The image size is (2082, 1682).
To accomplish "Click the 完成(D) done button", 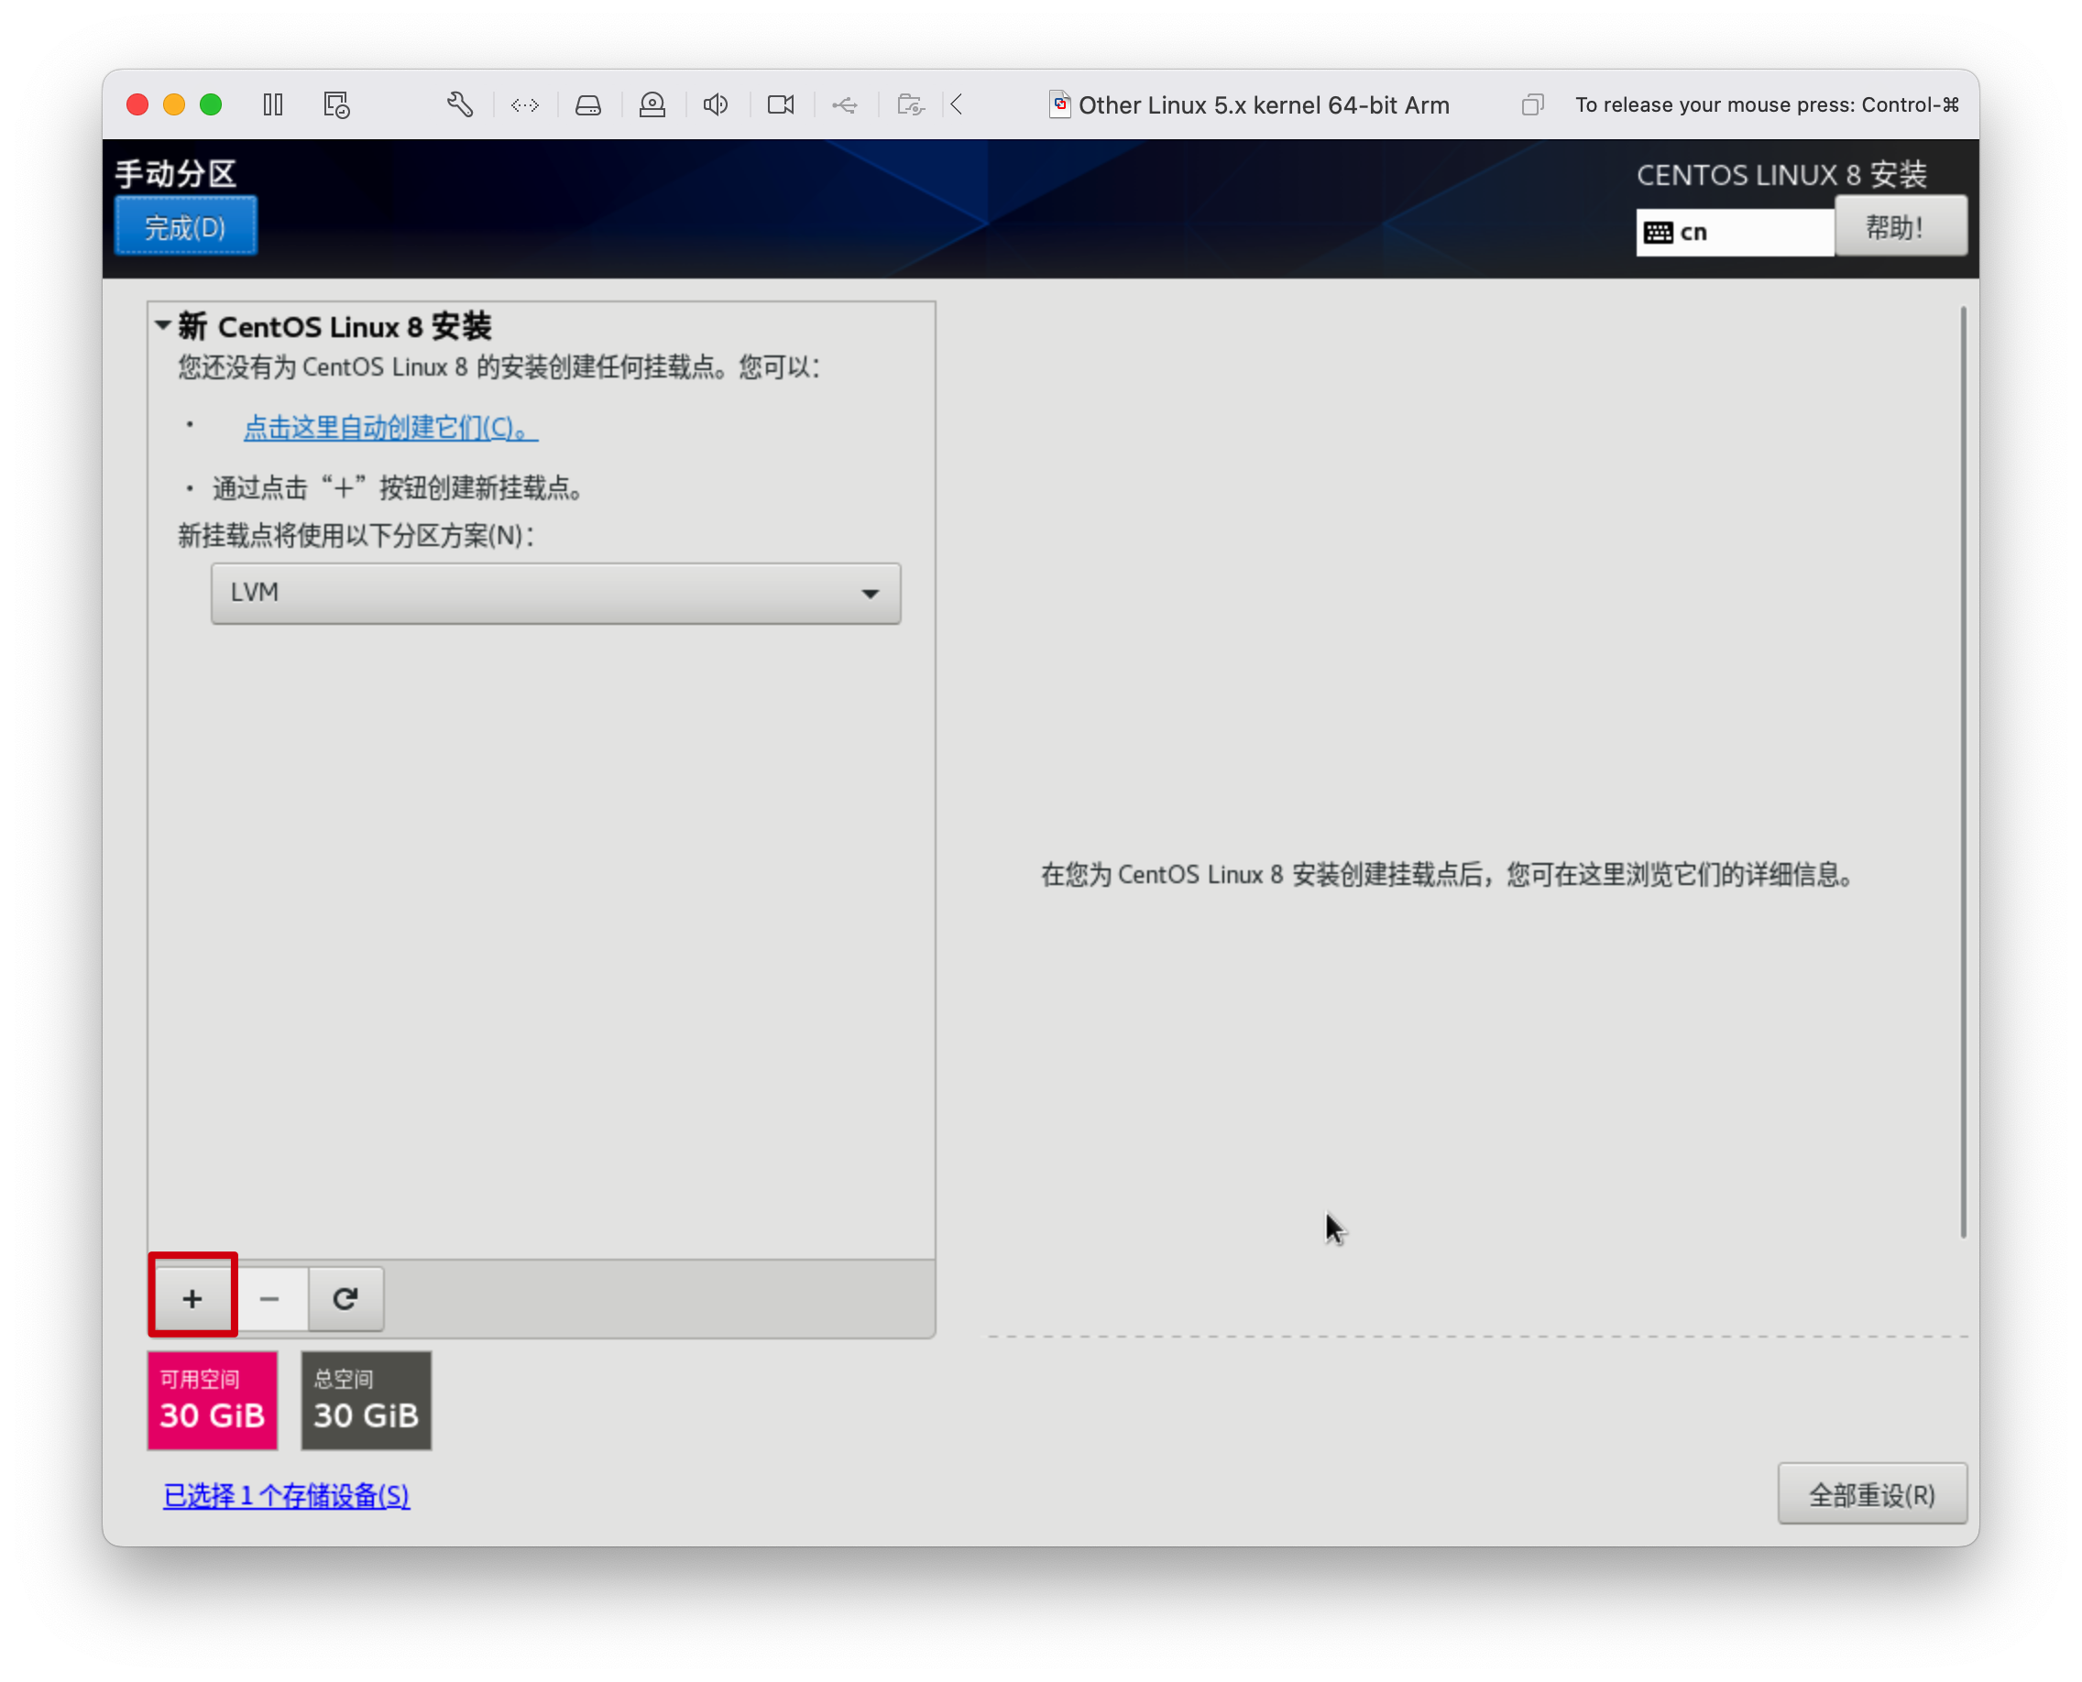I will [x=185, y=226].
